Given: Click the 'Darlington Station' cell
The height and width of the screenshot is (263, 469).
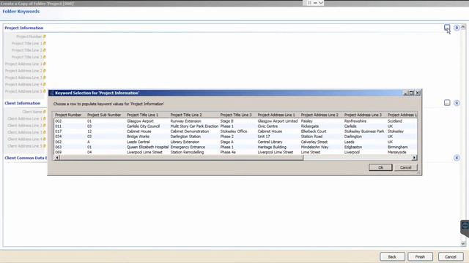Looking at the screenshot, I should click(x=185, y=137).
